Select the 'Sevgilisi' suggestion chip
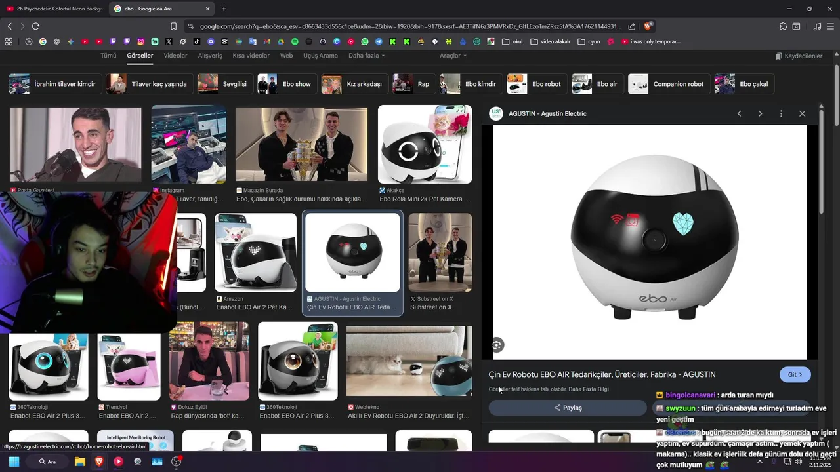Screen dimensions: 840x472 [225, 84]
